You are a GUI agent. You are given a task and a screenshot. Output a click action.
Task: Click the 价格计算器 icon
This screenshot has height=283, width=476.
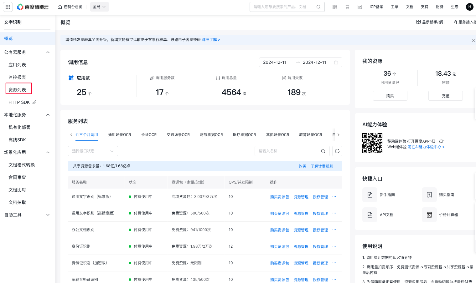(x=429, y=215)
